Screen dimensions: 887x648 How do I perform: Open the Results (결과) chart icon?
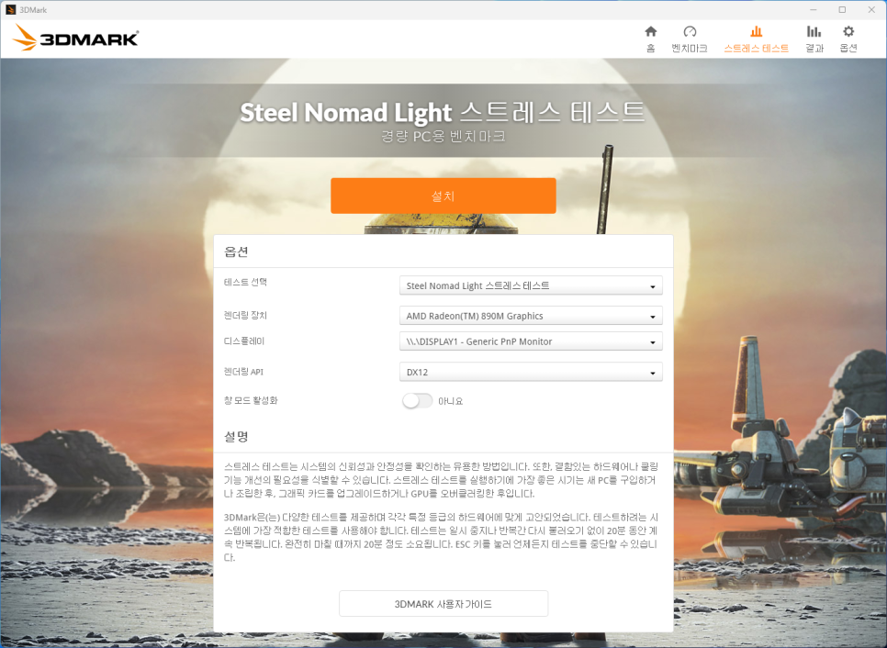pyautogui.click(x=814, y=32)
